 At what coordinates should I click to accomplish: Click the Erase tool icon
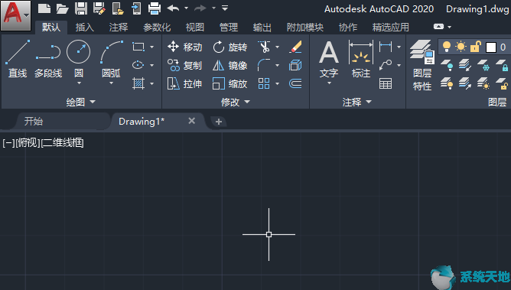point(295,47)
